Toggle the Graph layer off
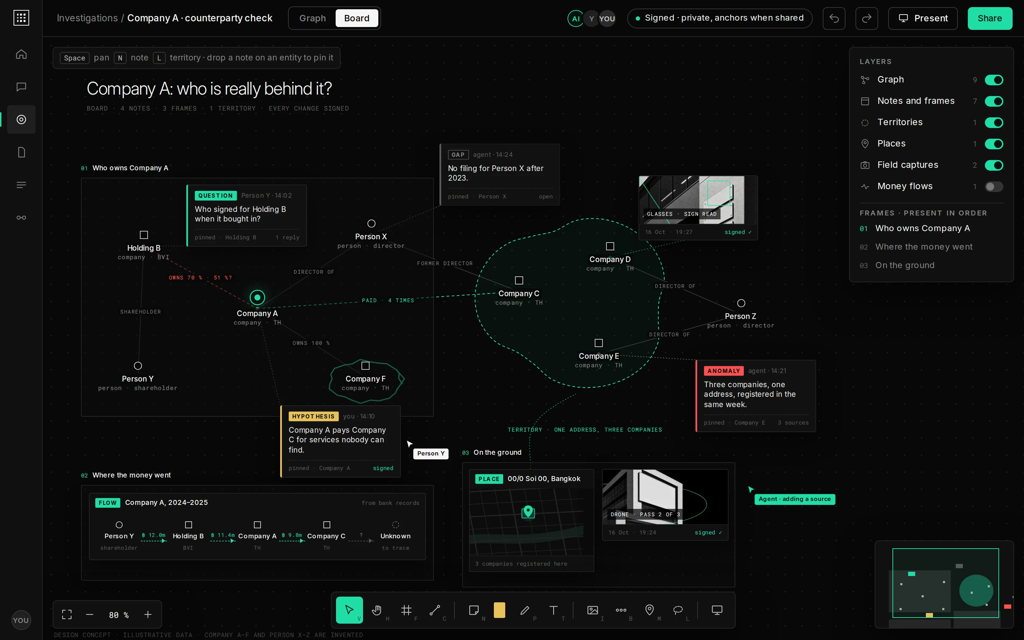This screenshot has height=640, width=1024. click(x=993, y=80)
